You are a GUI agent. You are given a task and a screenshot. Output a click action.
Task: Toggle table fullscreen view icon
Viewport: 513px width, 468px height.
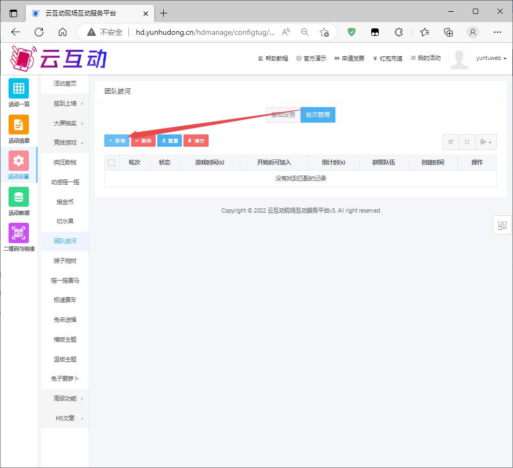467,142
